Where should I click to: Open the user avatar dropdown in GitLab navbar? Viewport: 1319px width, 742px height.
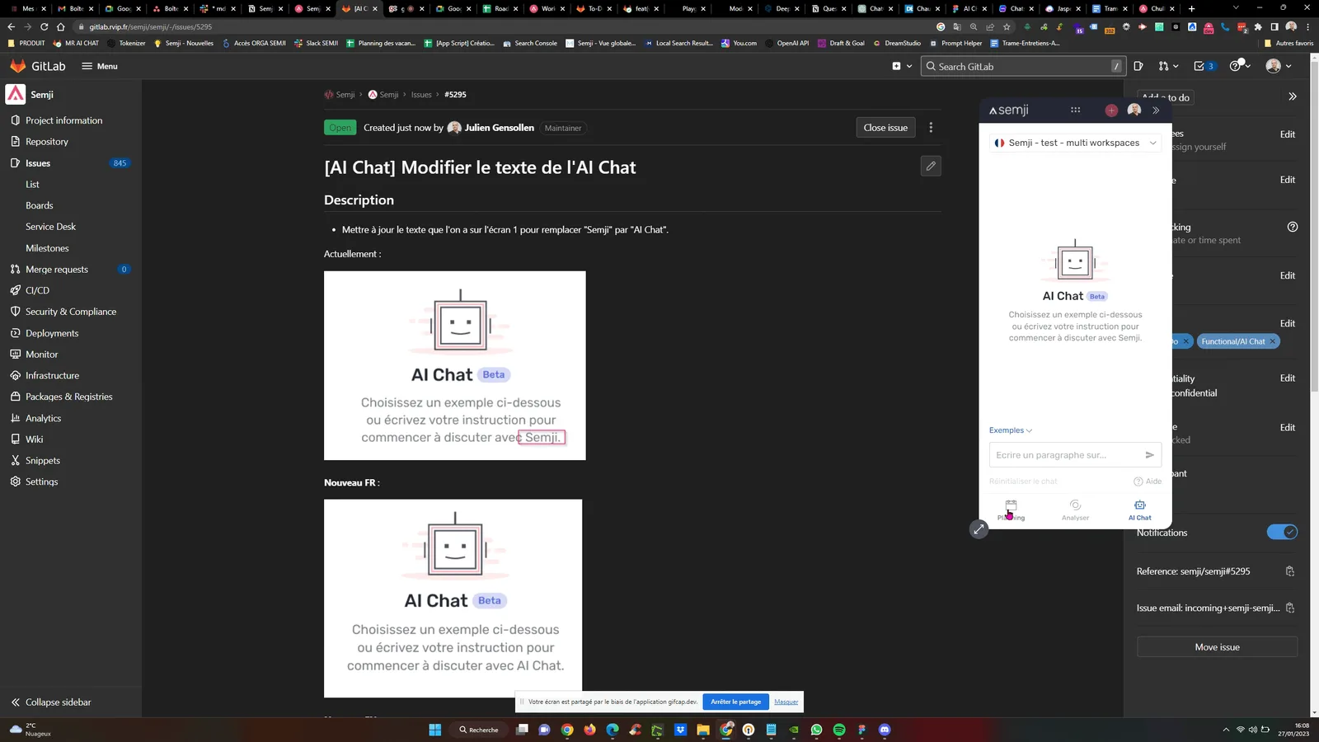(x=1279, y=66)
